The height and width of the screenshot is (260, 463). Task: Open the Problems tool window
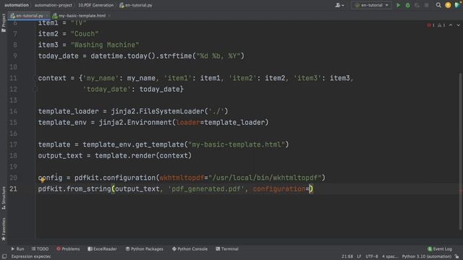(68, 248)
